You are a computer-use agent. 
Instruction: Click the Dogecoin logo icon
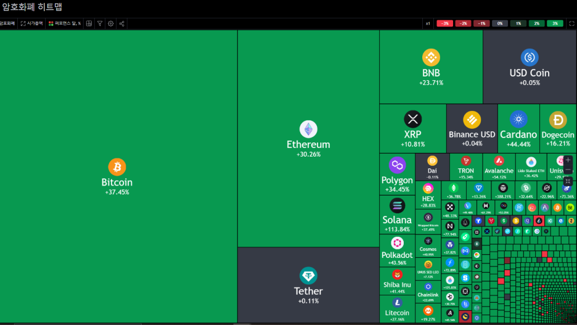(x=558, y=120)
